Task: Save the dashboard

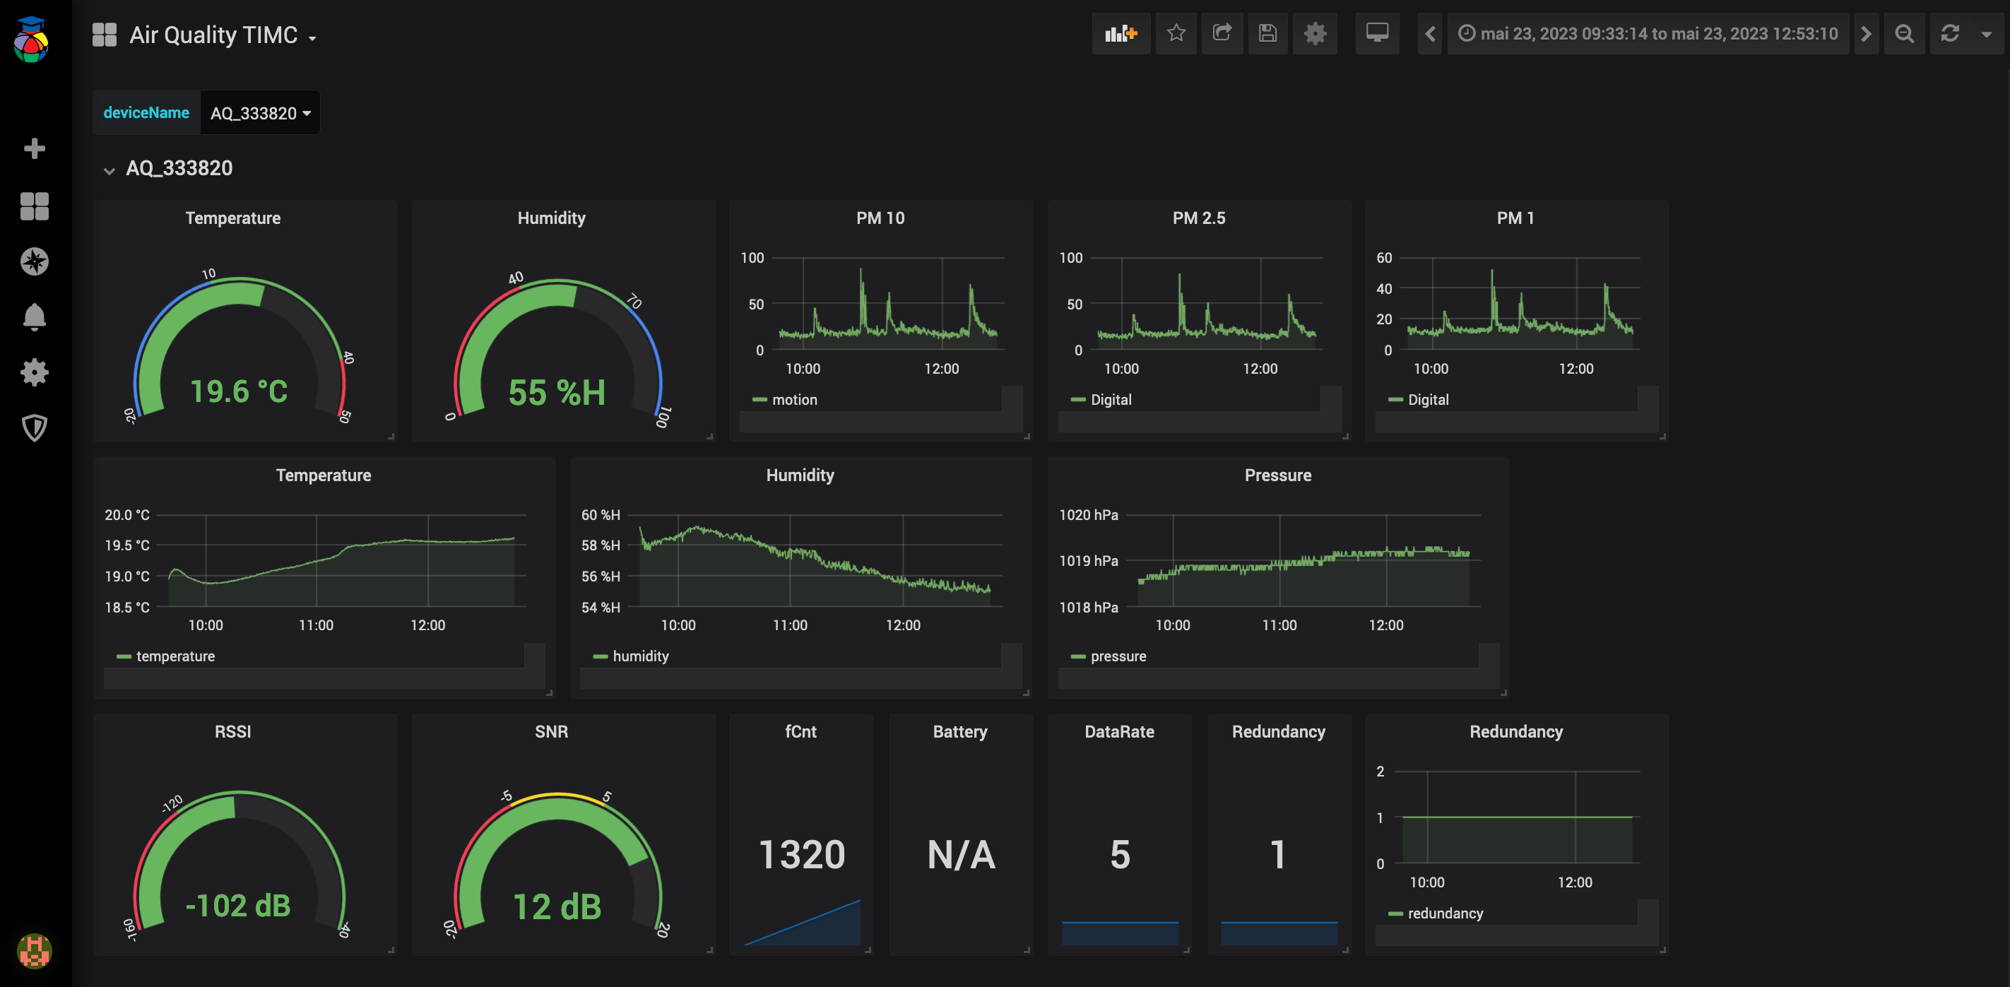Action: pos(1267,33)
